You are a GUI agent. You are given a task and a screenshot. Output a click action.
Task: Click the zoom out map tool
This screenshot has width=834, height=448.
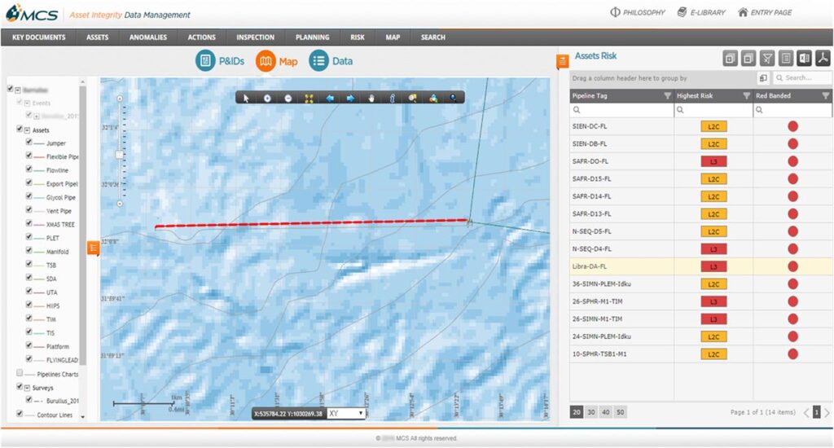tap(288, 98)
